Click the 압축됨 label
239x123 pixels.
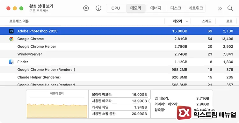[x=160, y=110]
